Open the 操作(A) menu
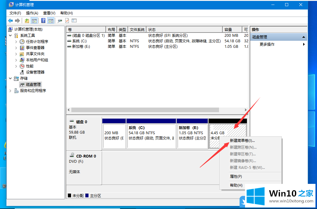This screenshot has width=317, height=209. click(32, 13)
